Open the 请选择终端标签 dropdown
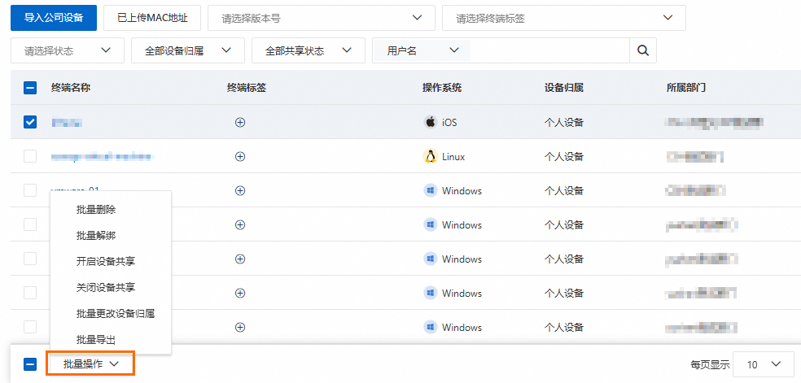This screenshot has width=801, height=383. tap(564, 19)
